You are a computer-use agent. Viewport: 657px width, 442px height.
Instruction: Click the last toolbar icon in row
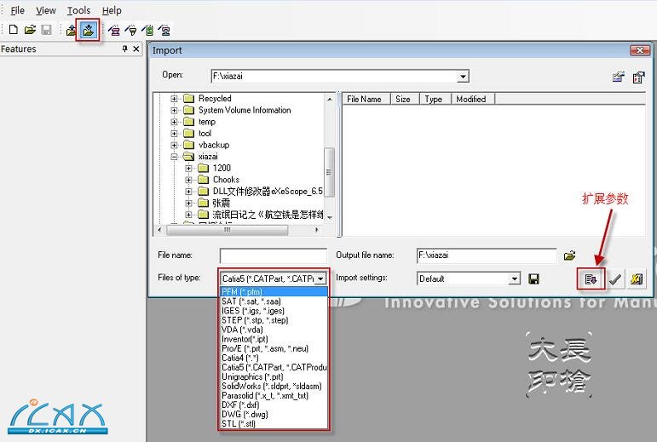click(164, 30)
